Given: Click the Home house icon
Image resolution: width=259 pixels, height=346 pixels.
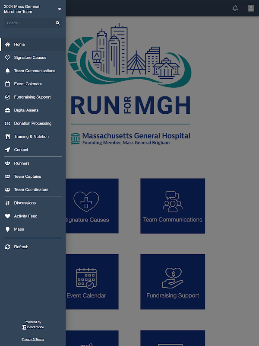Looking at the screenshot, I should click(7, 45).
